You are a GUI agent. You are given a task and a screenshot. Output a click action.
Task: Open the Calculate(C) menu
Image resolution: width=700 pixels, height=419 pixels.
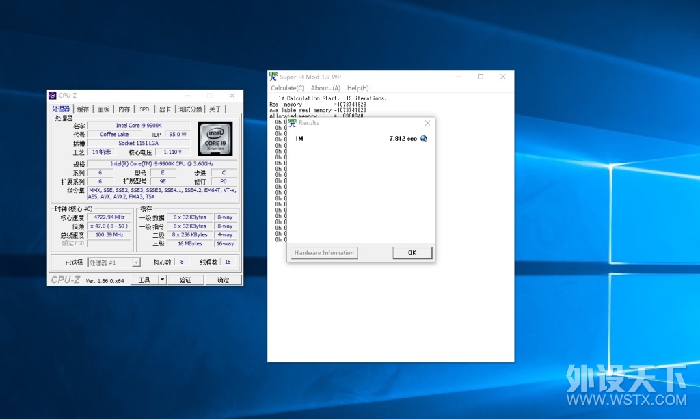(x=287, y=88)
